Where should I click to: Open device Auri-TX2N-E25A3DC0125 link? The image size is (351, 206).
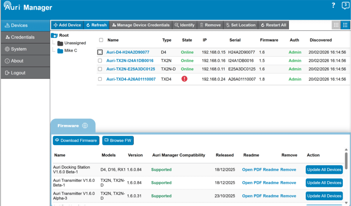131,69
